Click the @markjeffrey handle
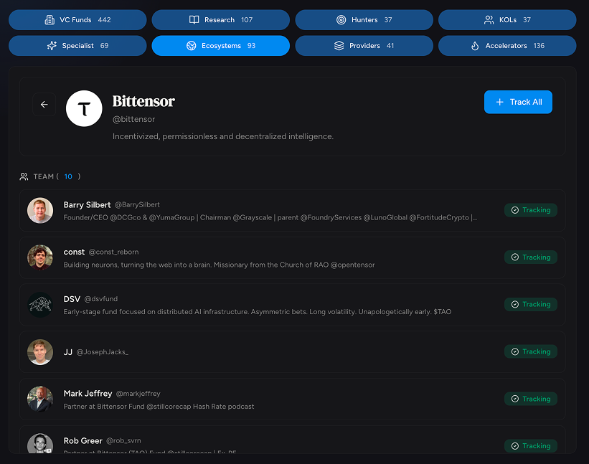This screenshot has height=464, width=589. [138, 394]
